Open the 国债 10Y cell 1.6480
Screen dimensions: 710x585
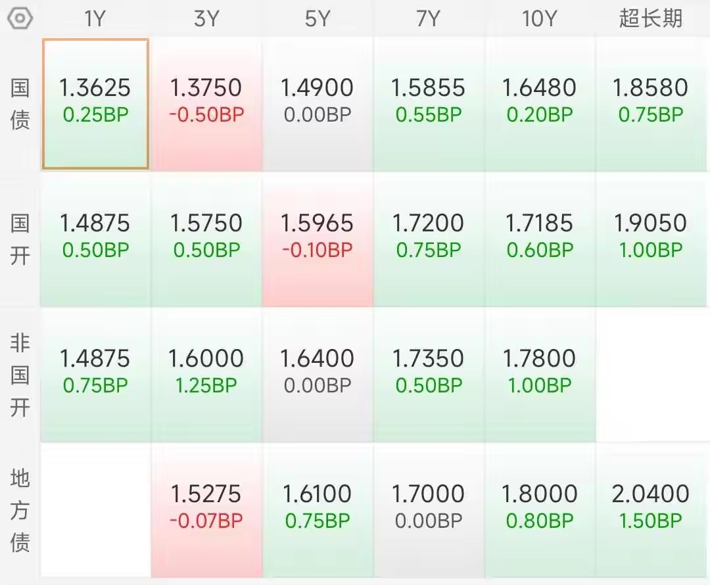tap(539, 104)
